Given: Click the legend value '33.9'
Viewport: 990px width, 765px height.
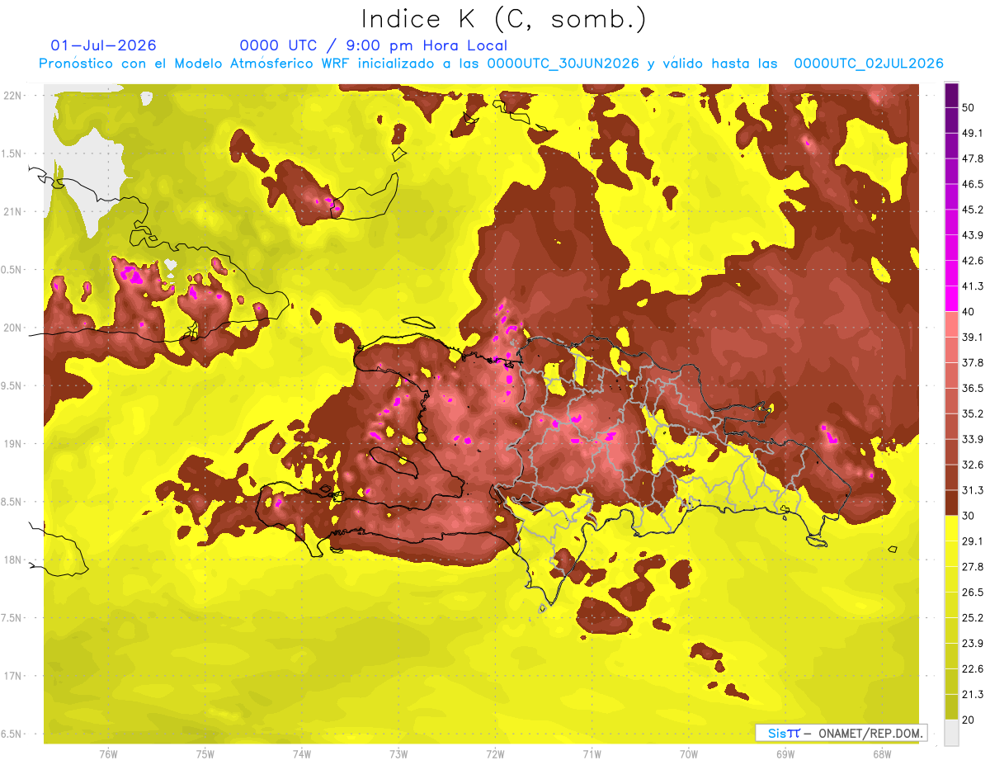Looking at the screenshot, I should (973, 439).
